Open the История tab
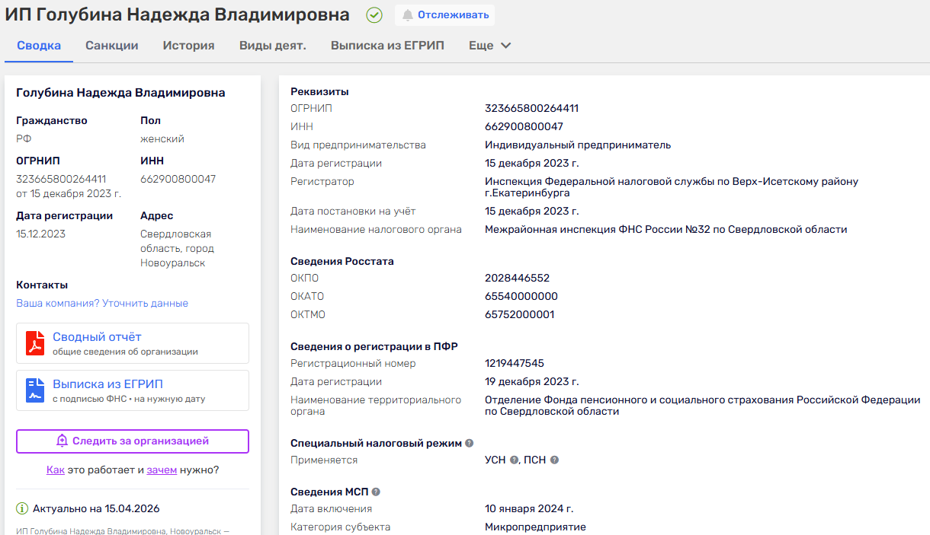930x535 pixels. point(188,46)
